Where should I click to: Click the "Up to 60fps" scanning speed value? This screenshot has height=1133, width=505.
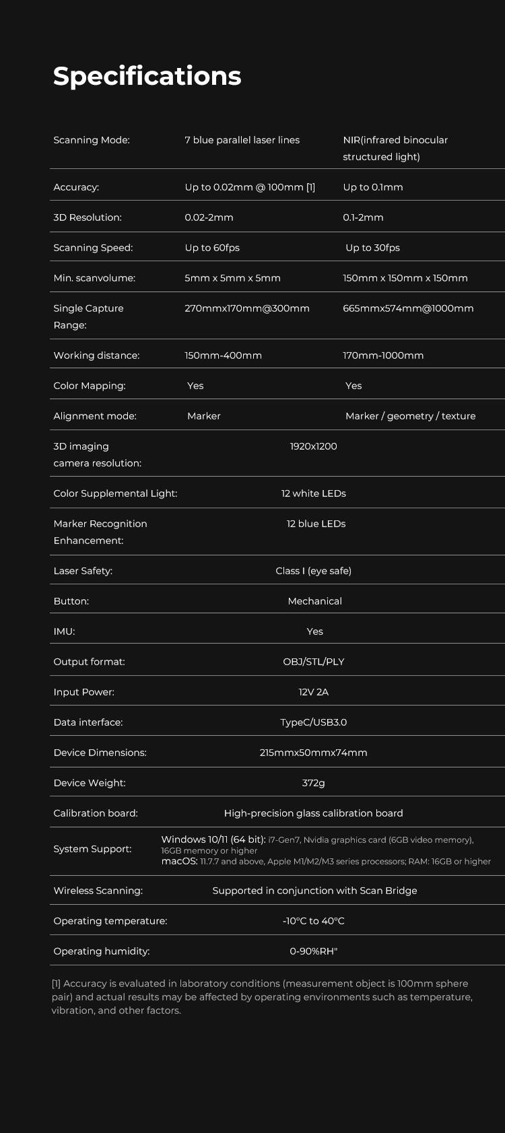coord(212,248)
